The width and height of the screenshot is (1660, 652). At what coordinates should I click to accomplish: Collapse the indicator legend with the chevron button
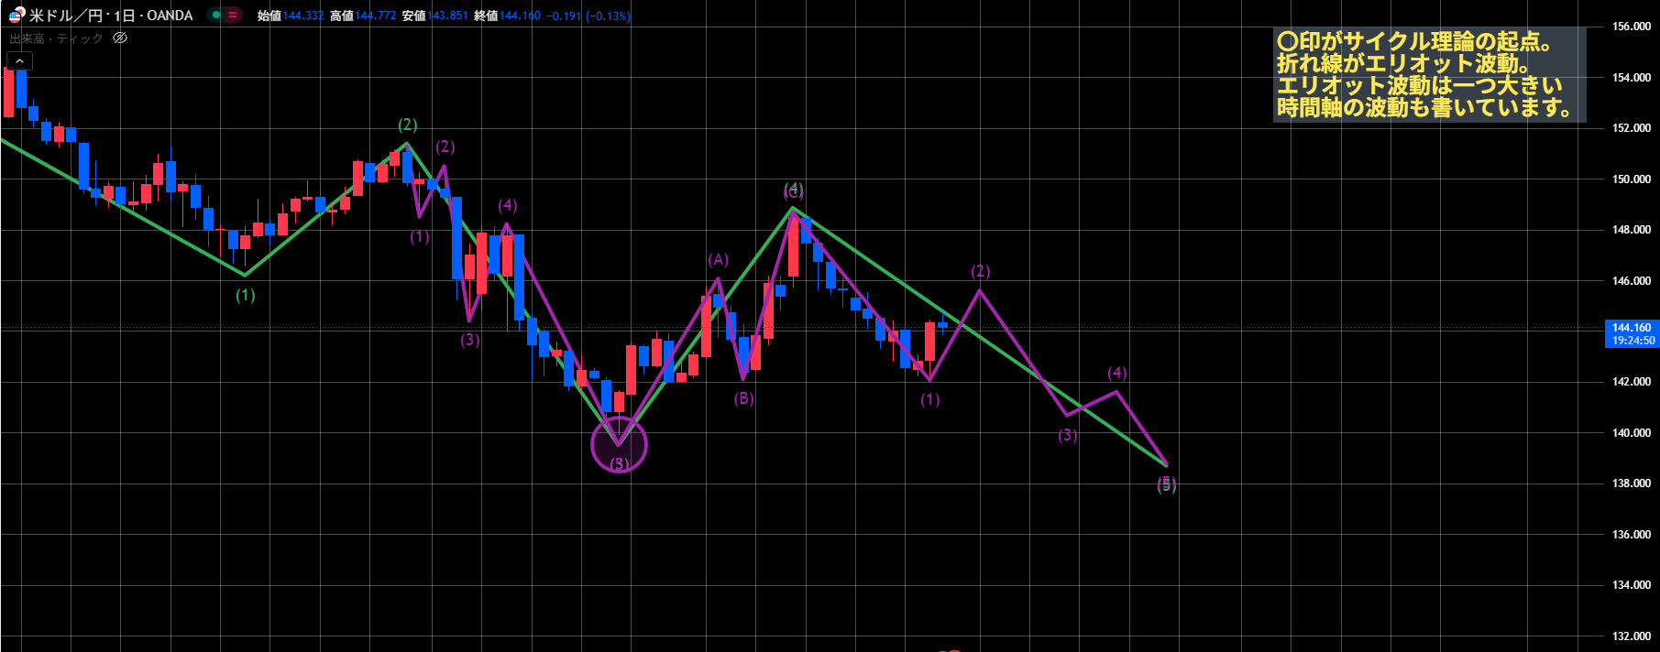point(19,61)
